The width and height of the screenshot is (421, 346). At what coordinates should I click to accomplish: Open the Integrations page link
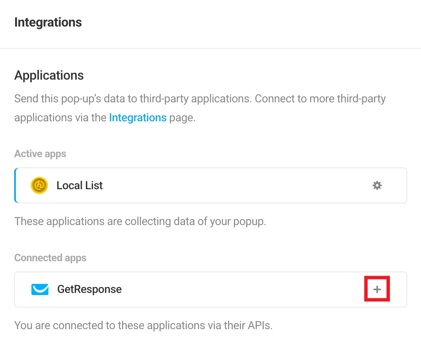(138, 118)
